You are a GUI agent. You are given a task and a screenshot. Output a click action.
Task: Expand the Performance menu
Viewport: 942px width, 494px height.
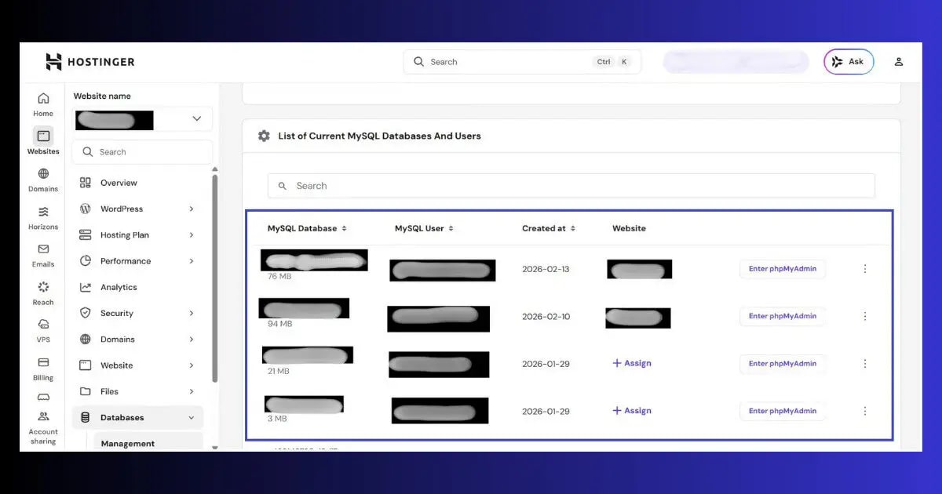137,261
